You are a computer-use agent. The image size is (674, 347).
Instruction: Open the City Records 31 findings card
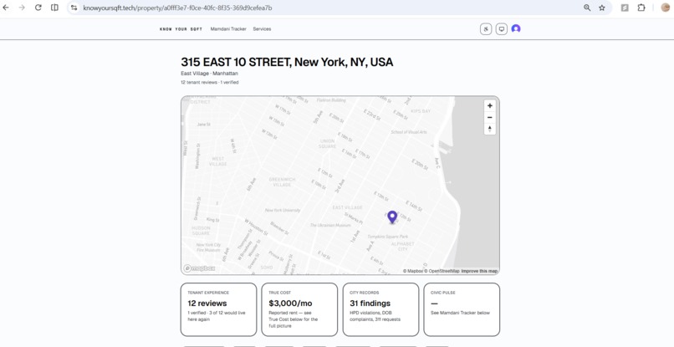(380, 309)
